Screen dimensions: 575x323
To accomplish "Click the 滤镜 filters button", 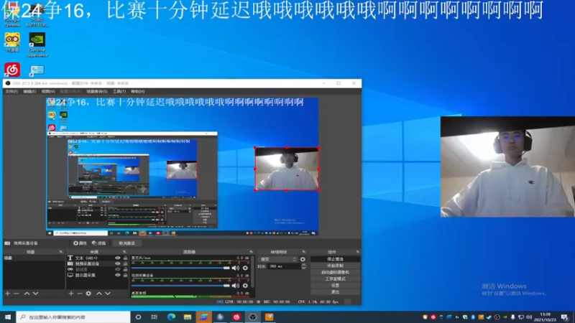I will point(98,243).
